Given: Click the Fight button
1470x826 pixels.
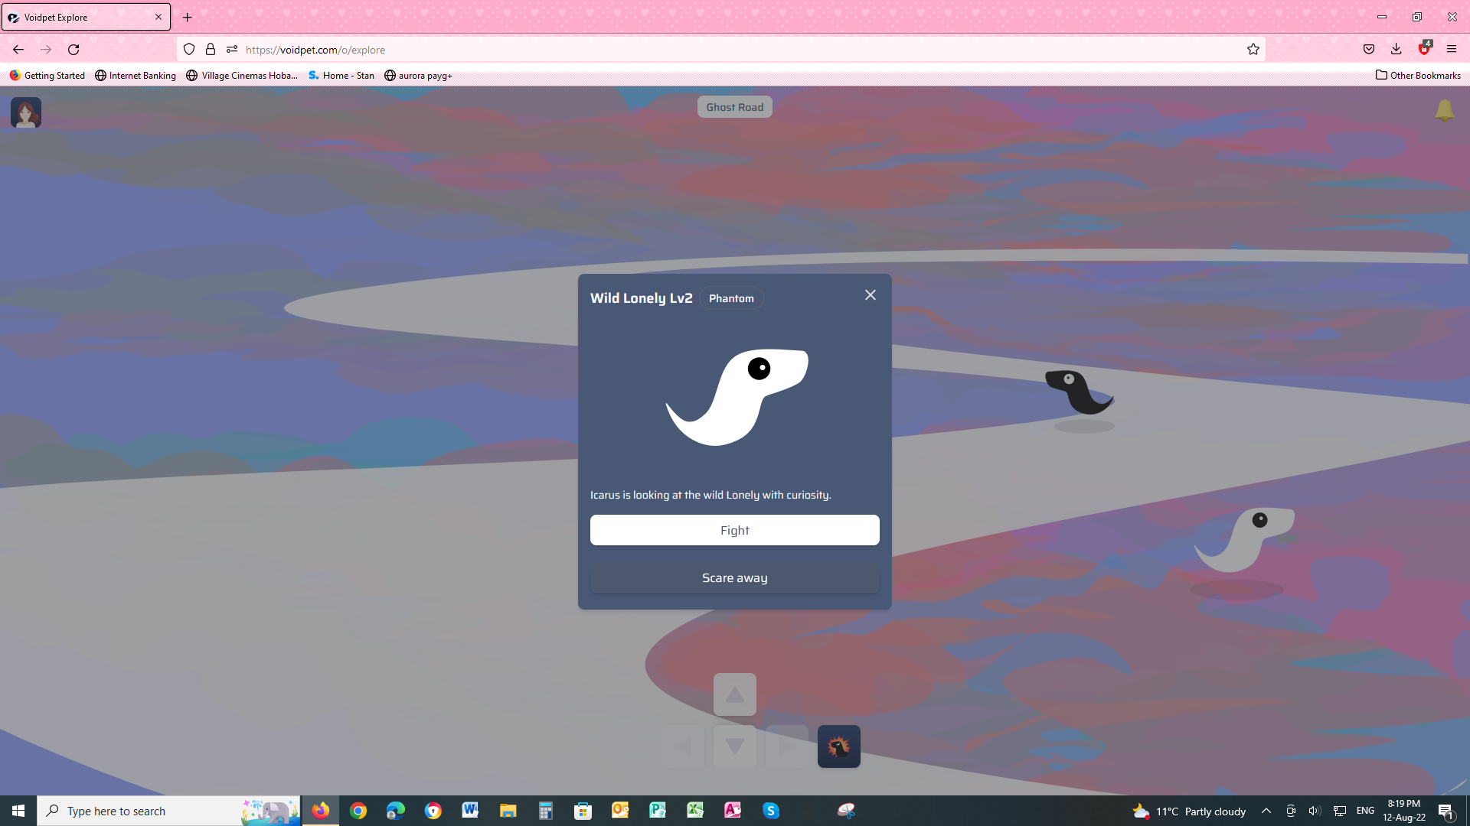Looking at the screenshot, I should coord(734,530).
